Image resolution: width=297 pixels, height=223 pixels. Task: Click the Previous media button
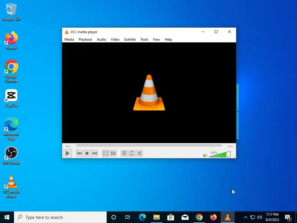(79, 153)
